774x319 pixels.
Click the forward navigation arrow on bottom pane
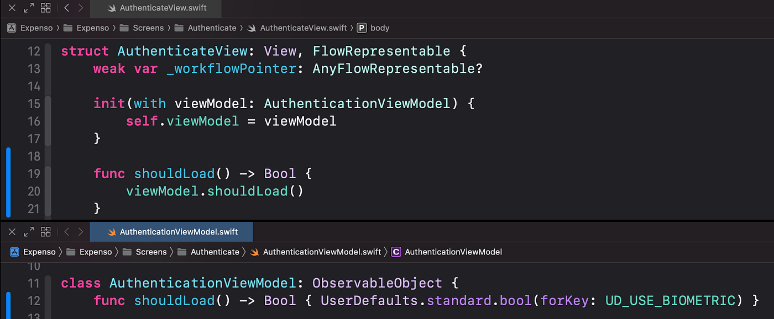pos(81,232)
